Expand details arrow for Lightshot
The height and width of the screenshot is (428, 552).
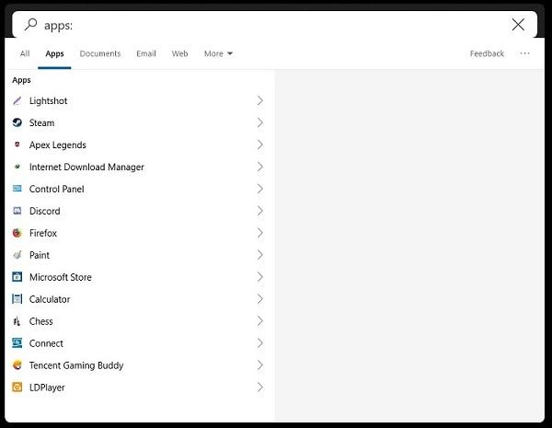260,100
